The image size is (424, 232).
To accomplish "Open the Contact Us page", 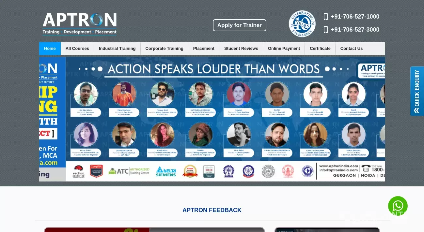I will pos(352,49).
